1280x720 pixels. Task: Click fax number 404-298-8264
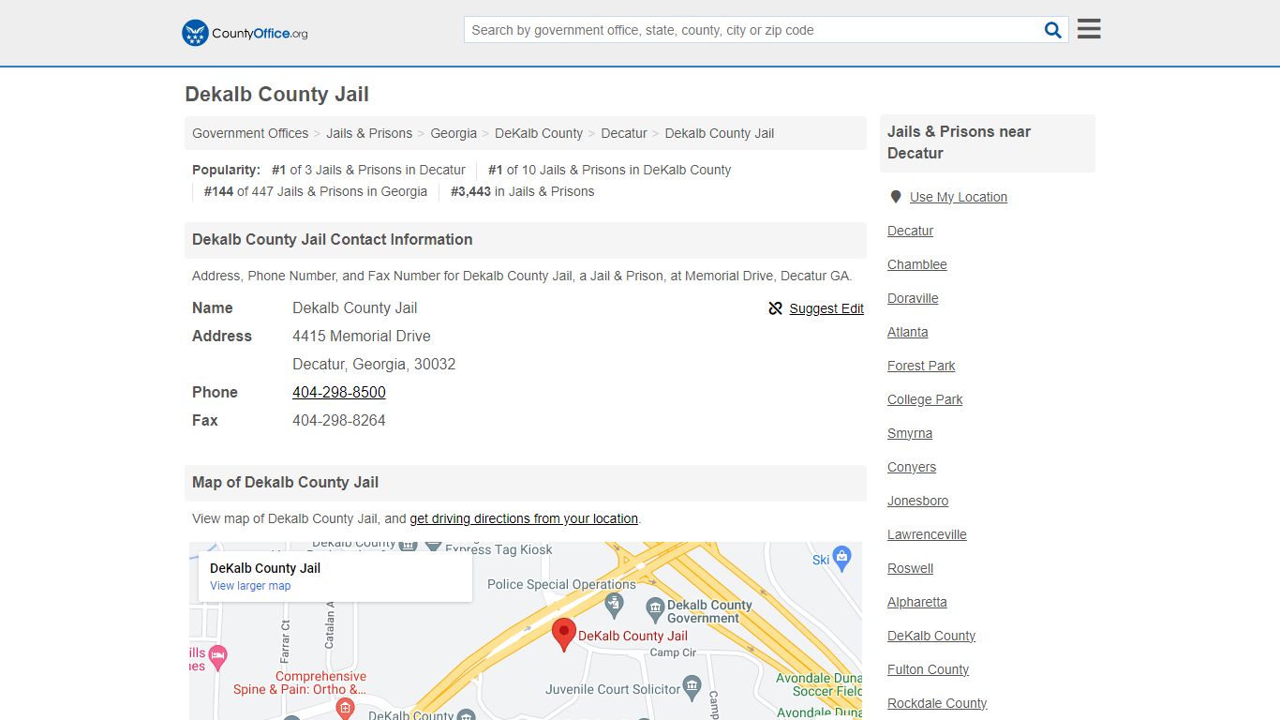[339, 420]
